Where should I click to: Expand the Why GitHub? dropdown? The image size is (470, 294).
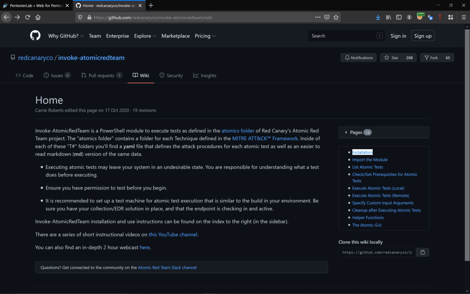click(x=66, y=36)
